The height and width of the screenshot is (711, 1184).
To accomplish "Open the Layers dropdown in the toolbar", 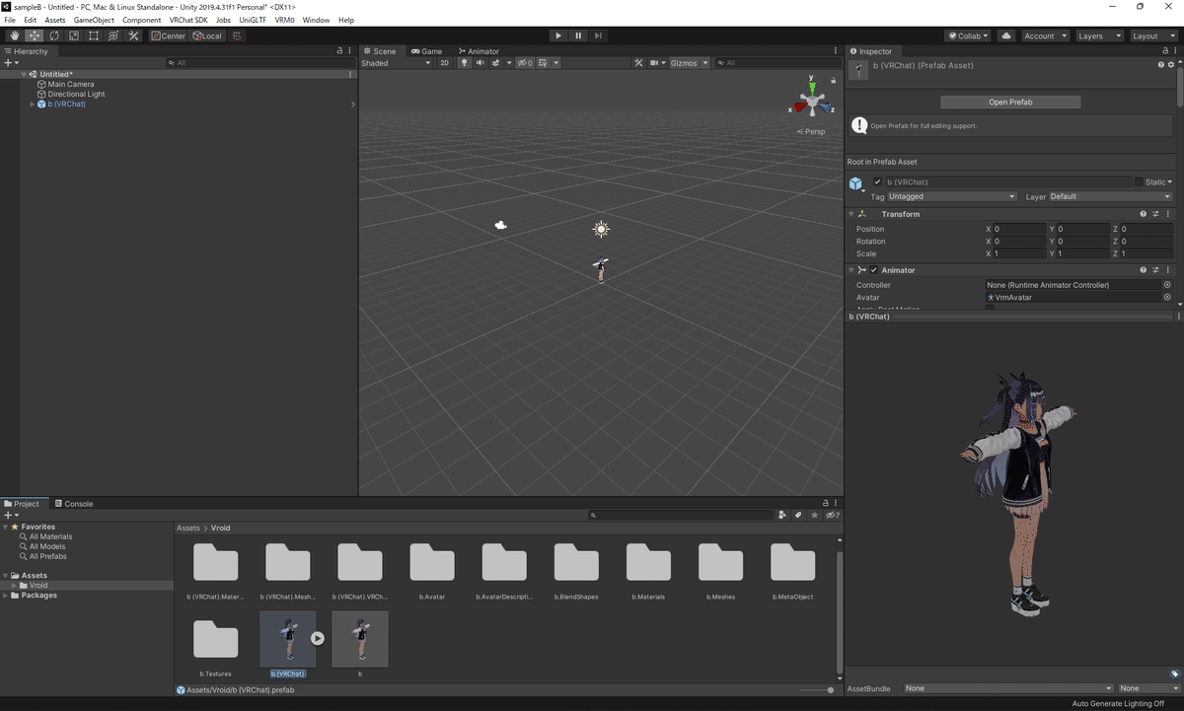I will tap(1099, 36).
